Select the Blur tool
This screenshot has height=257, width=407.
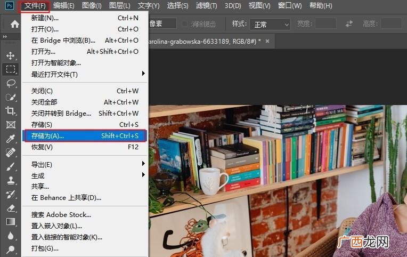point(11,236)
